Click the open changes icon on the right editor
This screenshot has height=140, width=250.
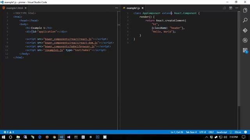[x=224, y=8]
